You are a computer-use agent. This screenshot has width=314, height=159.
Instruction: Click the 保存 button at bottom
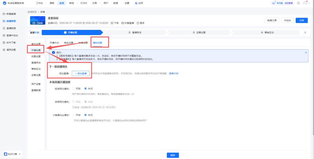coord(173,155)
